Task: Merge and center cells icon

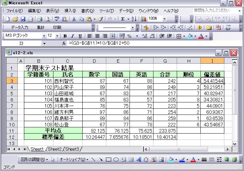Action: [x=112, y=36]
